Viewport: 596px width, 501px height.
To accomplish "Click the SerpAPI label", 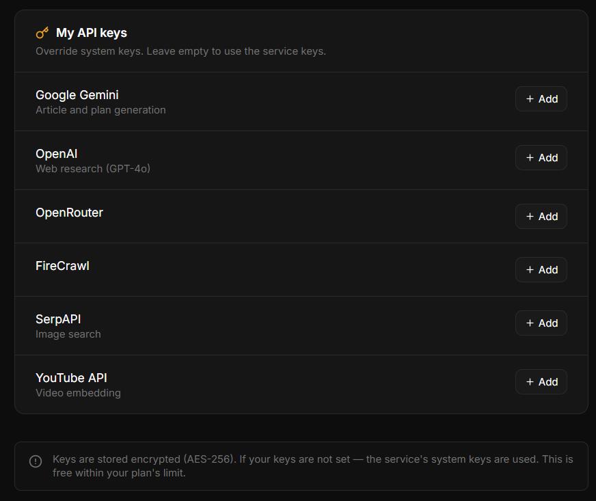I will click(x=58, y=319).
